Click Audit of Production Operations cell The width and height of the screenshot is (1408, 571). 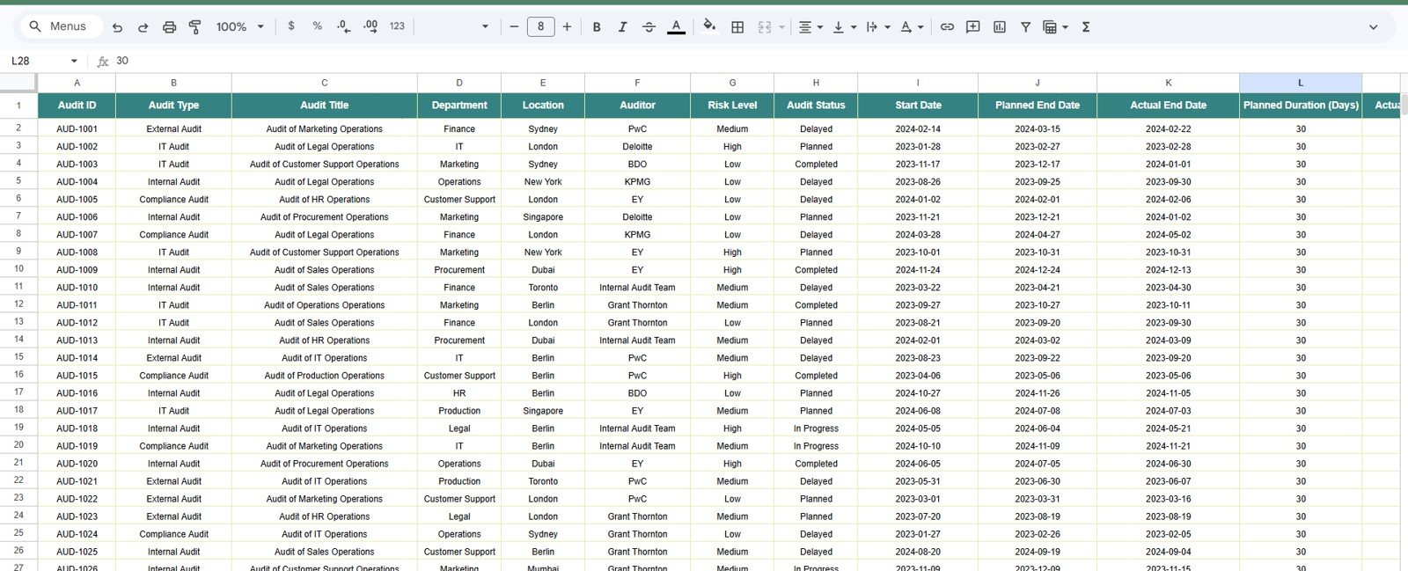(324, 376)
